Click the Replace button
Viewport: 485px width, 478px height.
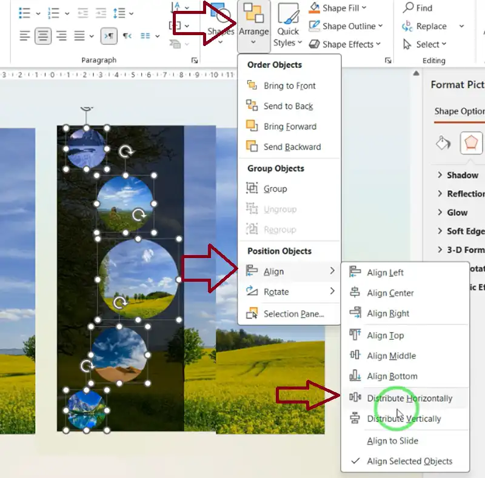(x=431, y=26)
